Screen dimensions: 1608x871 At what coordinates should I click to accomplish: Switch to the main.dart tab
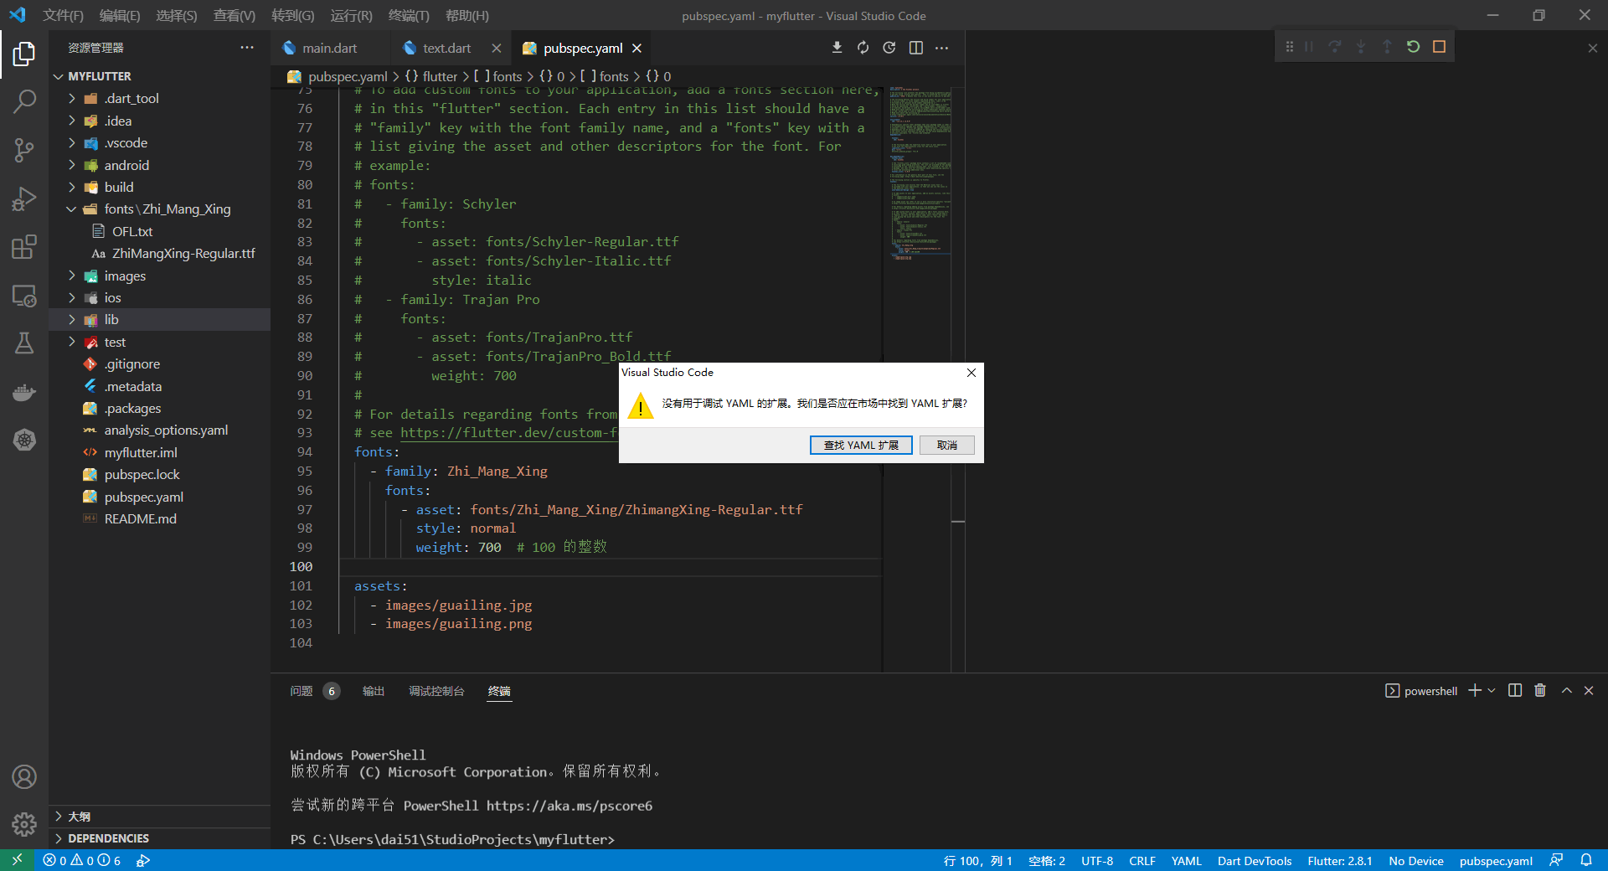point(329,48)
